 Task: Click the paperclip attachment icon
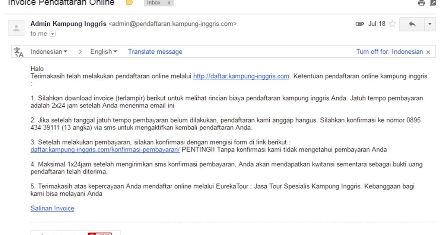359,24
